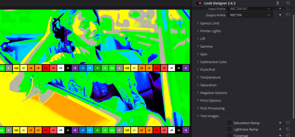The image size is (295, 137).
Task: Click the Look Designer 2.6.3 title
Action: [220, 3]
